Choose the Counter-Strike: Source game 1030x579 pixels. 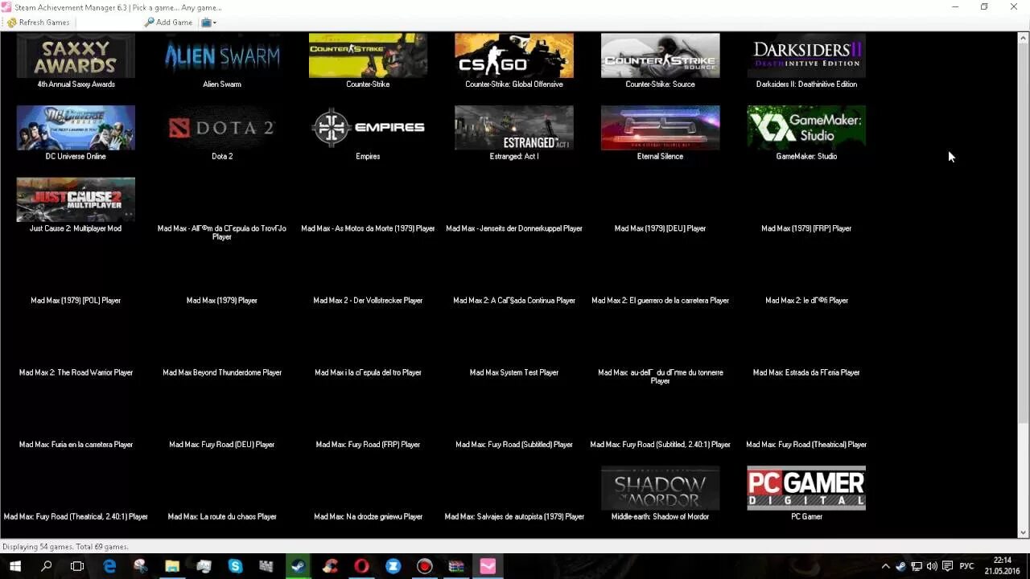660,61
